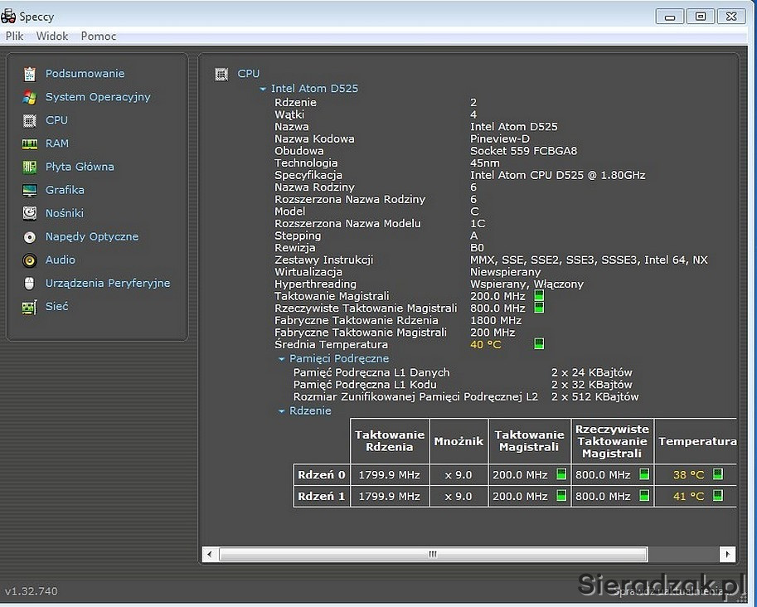
Task: Click the Audio speaker icon
Action: pyautogui.click(x=30, y=260)
